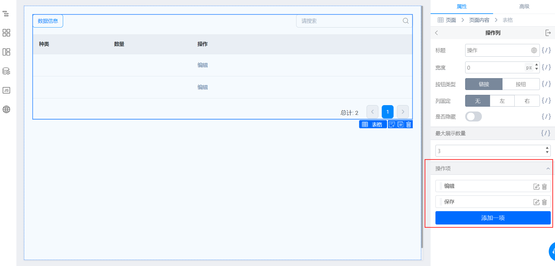Increase the max display count

coord(547,148)
